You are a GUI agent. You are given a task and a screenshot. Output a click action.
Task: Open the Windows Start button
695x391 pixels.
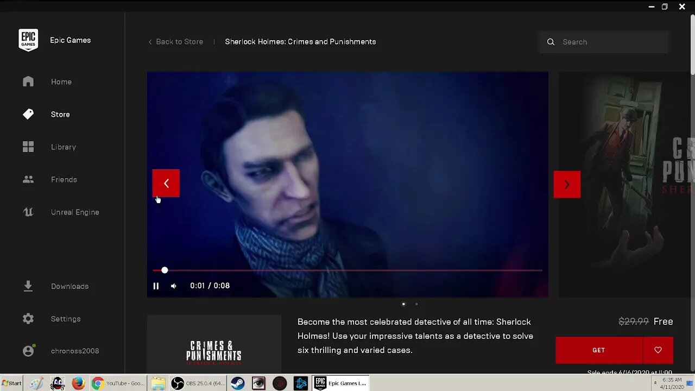tap(12, 383)
